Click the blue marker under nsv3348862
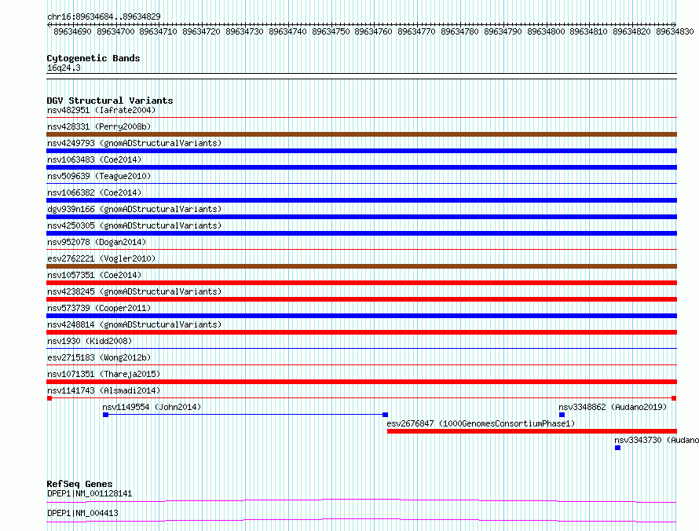Viewport: 699px width, 531px height. (x=562, y=415)
